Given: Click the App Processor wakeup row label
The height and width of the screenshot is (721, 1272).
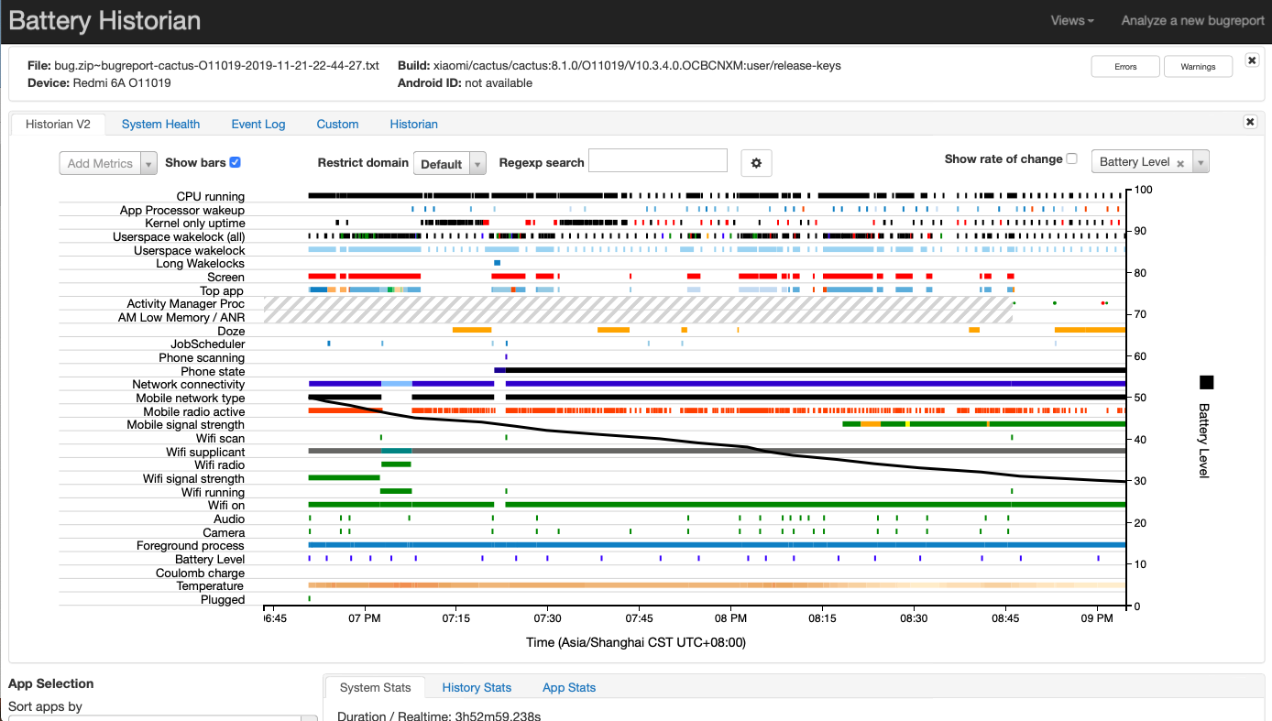Looking at the screenshot, I should tap(182, 211).
